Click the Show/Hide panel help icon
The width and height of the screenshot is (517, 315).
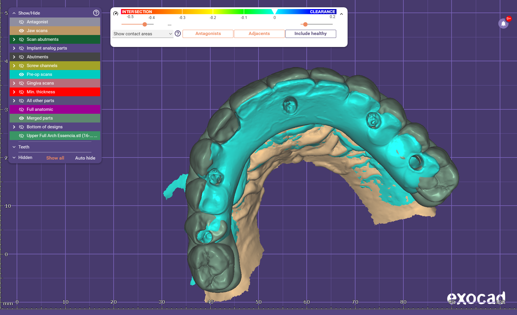(x=96, y=13)
